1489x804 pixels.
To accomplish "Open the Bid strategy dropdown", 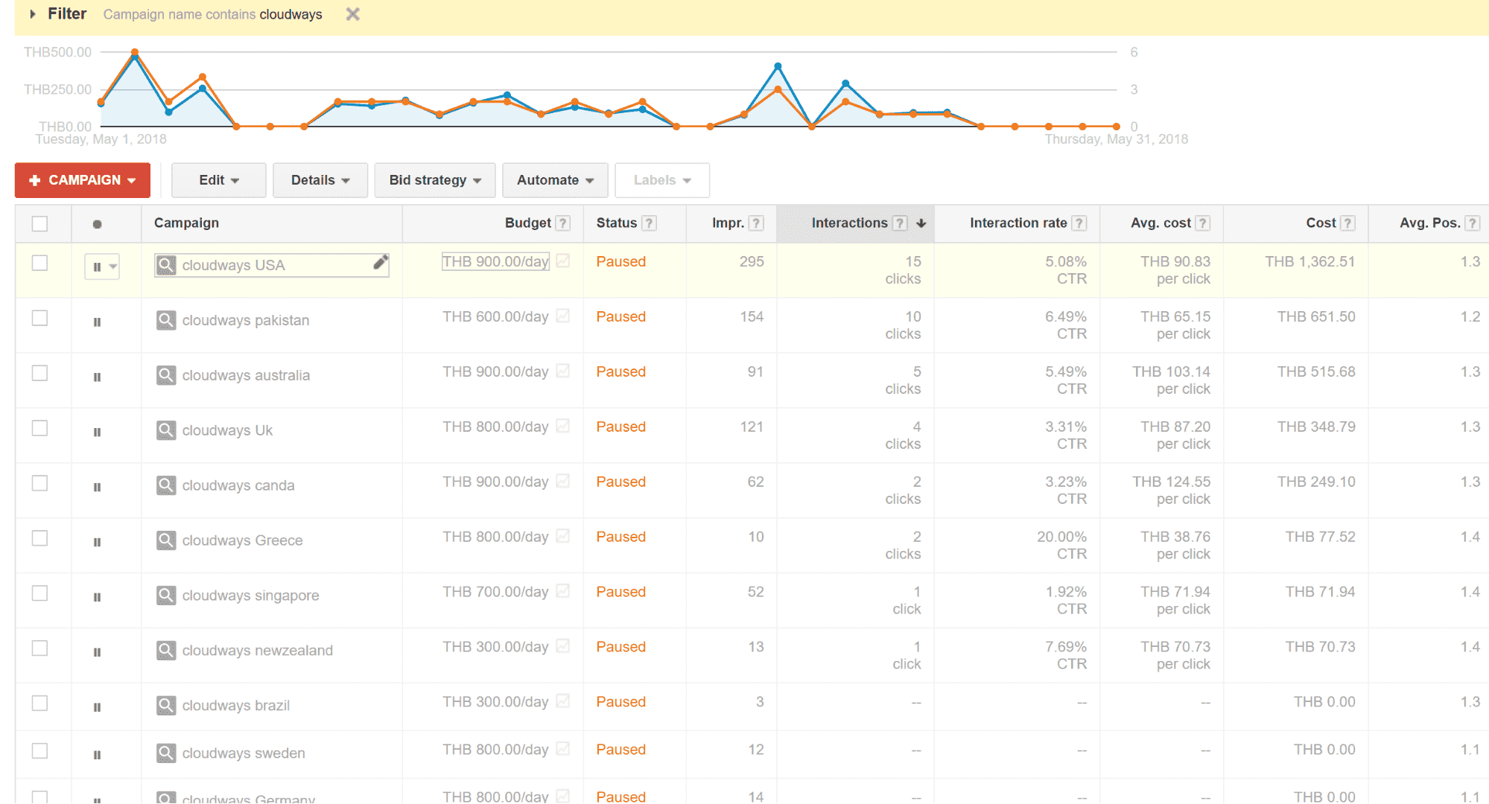I will pyautogui.click(x=435, y=180).
